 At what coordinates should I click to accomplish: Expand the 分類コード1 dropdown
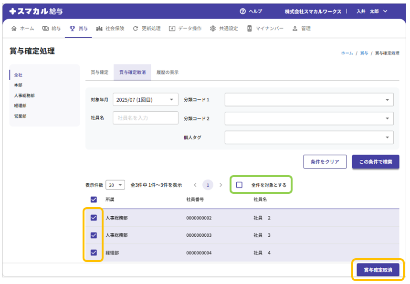pos(309,100)
